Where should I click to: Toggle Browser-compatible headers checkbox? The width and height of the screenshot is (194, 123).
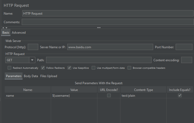tap(129, 68)
